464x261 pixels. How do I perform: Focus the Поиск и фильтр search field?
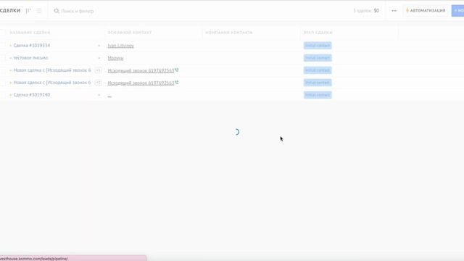(x=78, y=11)
